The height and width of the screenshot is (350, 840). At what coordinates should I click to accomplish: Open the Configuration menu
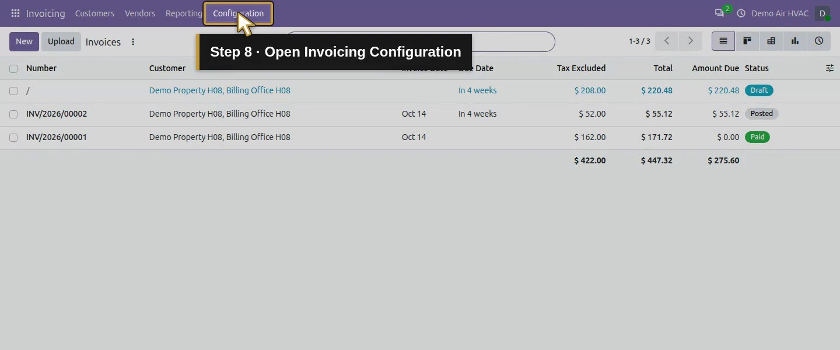[238, 13]
